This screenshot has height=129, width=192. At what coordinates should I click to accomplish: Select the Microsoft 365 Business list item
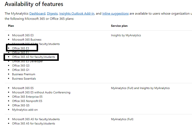27,40
